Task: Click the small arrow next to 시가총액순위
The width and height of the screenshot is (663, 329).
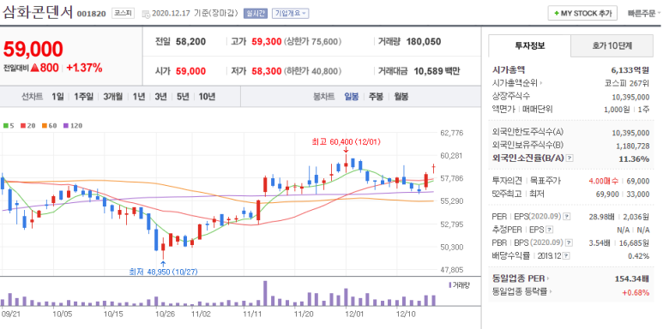Action: (x=541, y=83)
